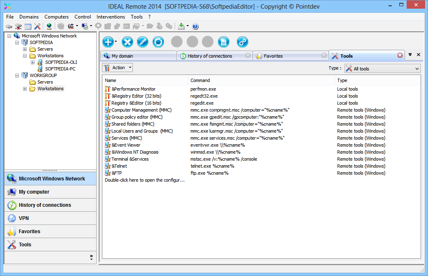Open the table list view toolbar icon
The image size is (428, 276).
[28, 26]
